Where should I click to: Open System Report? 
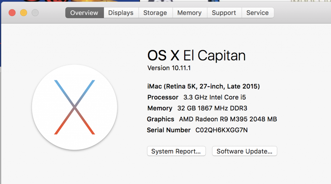pyautogui.click(x=176, y=151)
